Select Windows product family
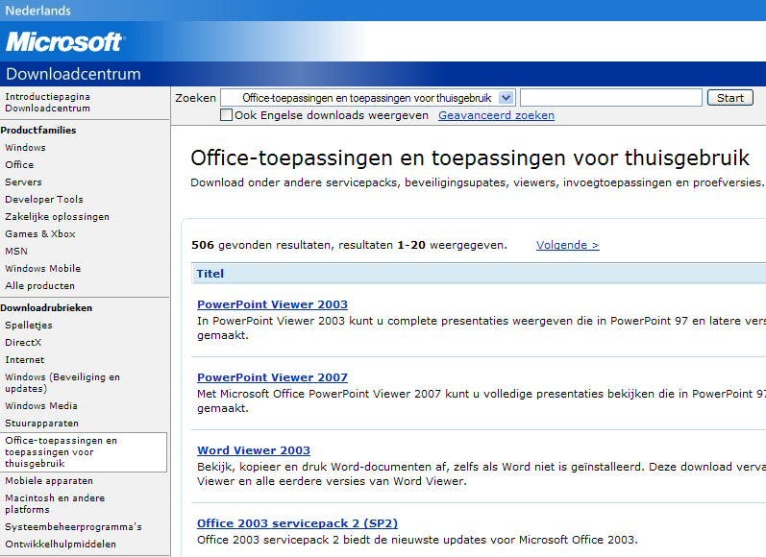766x557 pixels. 25,148
